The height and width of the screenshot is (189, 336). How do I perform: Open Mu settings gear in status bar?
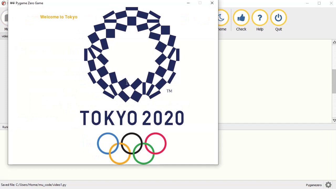tap(328, 185)
